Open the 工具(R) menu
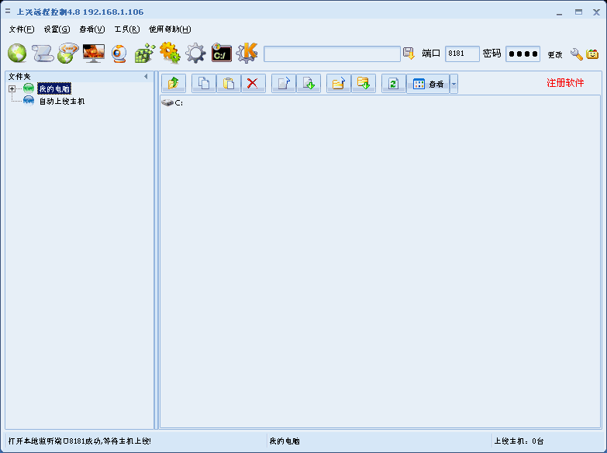Screen dimensions: 607x453 126,29
